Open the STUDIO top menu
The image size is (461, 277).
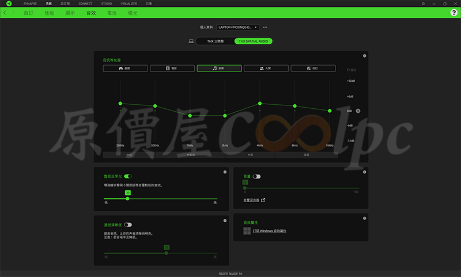[x=107, y=3]
